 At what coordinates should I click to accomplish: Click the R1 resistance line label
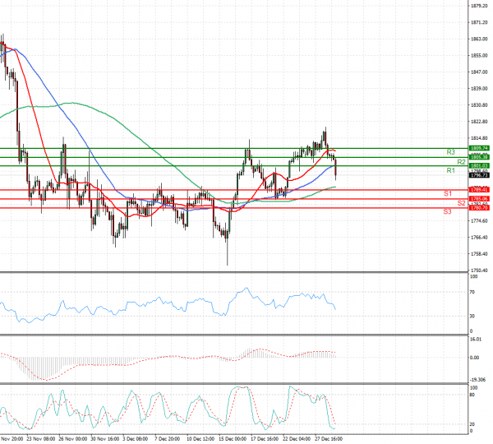451,170
